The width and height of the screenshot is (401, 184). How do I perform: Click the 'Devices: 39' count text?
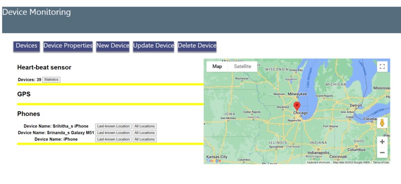click(x=29, y=80)
